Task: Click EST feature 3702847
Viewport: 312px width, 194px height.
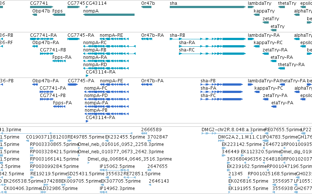Action: coord(158,137)
